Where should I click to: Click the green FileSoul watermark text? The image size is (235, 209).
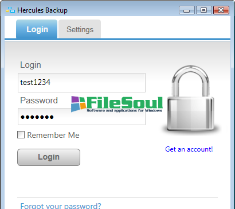click(x=124, y=103)
